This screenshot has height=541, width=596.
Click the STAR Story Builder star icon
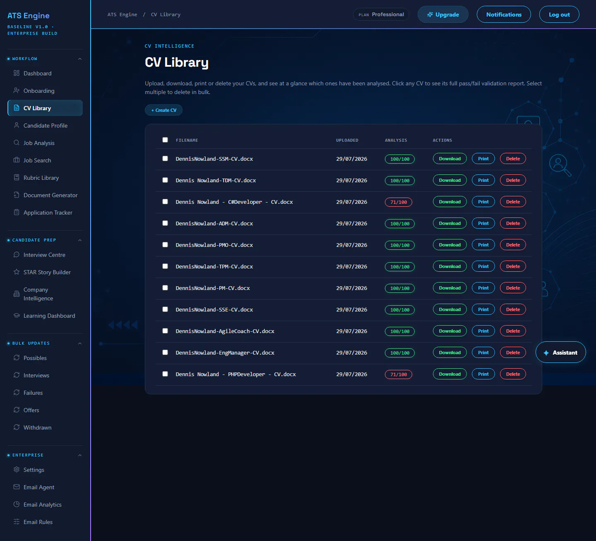point(17,272)
